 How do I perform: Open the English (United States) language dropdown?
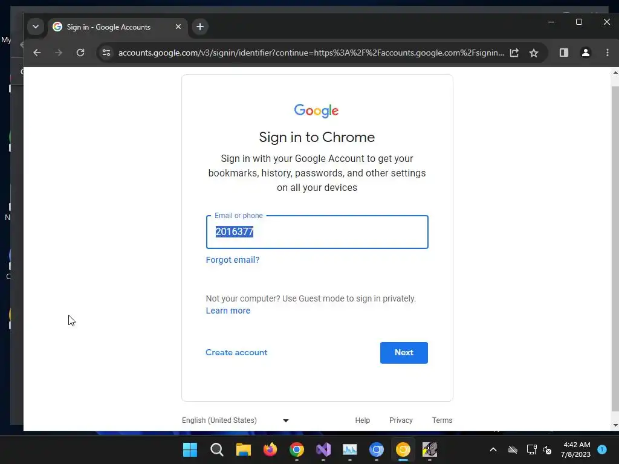pos(236,420)
